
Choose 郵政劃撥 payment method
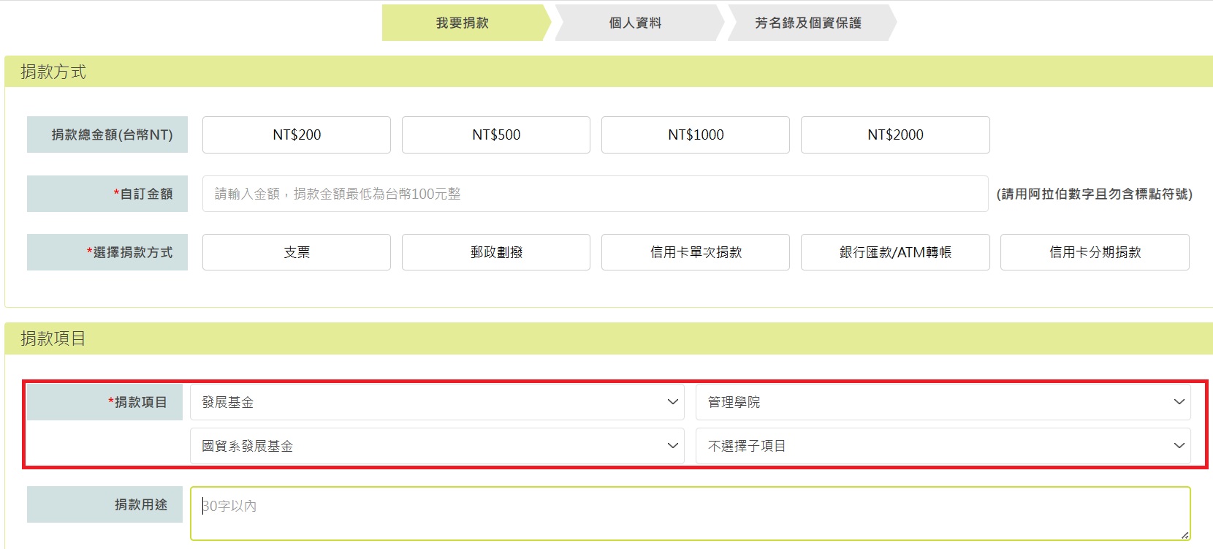coord(495,252)
